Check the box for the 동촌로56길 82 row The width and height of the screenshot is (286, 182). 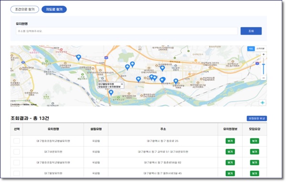(x=17, y=162)
